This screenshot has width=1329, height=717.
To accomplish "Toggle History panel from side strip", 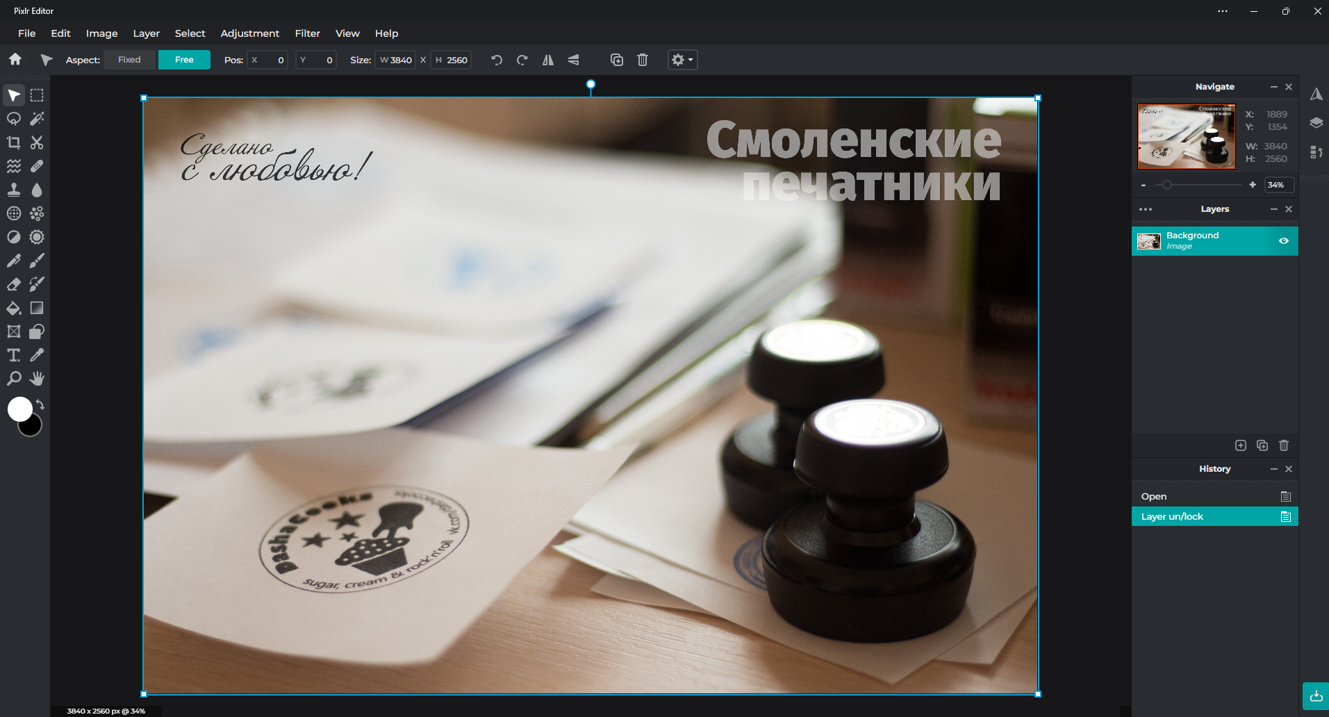I will pos(1316,151).
